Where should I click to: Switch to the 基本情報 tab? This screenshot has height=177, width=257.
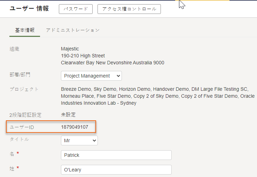click(x=25, y=30)
